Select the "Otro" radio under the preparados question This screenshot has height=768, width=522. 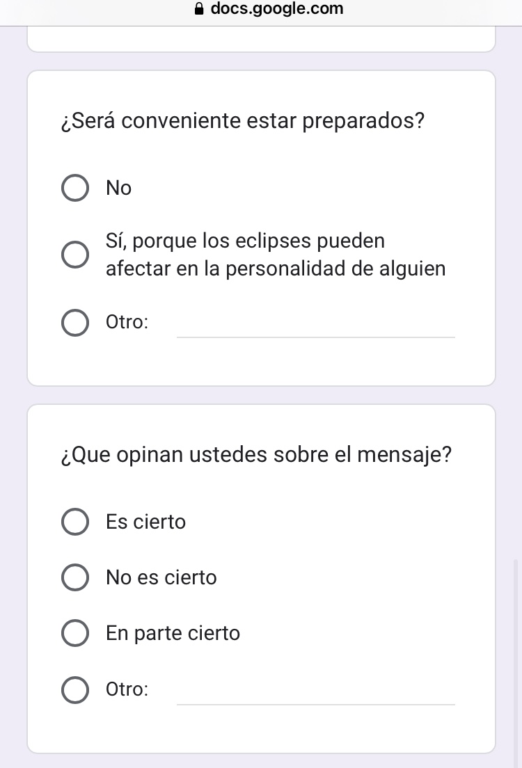[75, 323]
